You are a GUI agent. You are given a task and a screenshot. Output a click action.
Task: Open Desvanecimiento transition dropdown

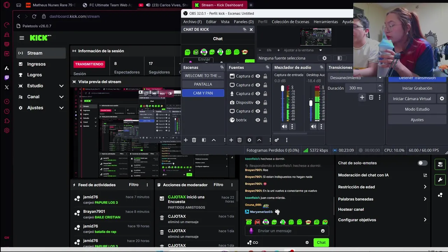tap(356, 78)
